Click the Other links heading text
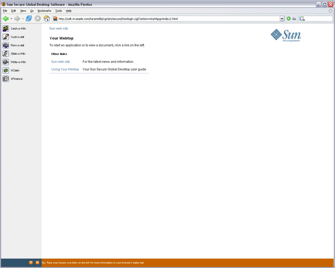335x268 pixels. click(x=59, y=54)
